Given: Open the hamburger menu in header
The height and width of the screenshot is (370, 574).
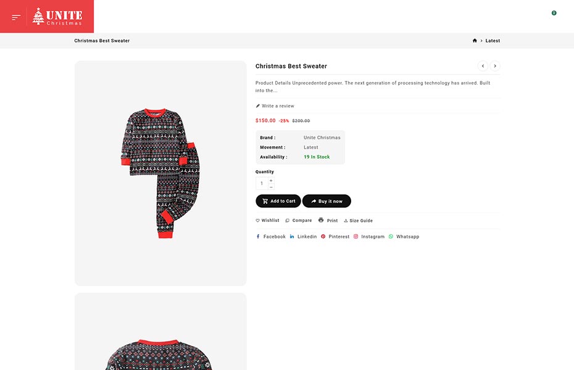Looking at the screenshot, I should [x=16, y=17].
